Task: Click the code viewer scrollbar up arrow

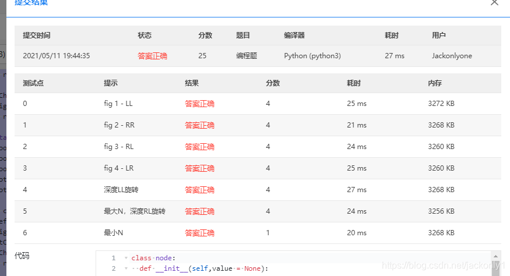Action: pos(495,256)
